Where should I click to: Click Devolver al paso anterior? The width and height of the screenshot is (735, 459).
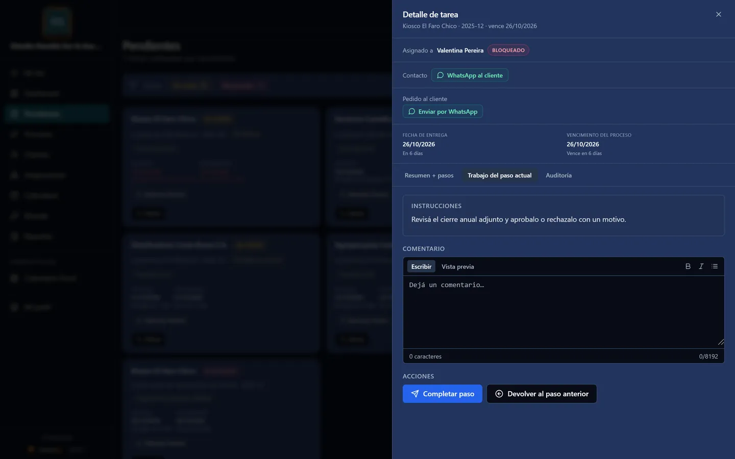pyautogui.click(x=542, y=394)
